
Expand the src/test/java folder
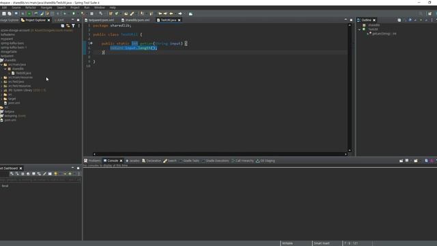click(2, 82)
